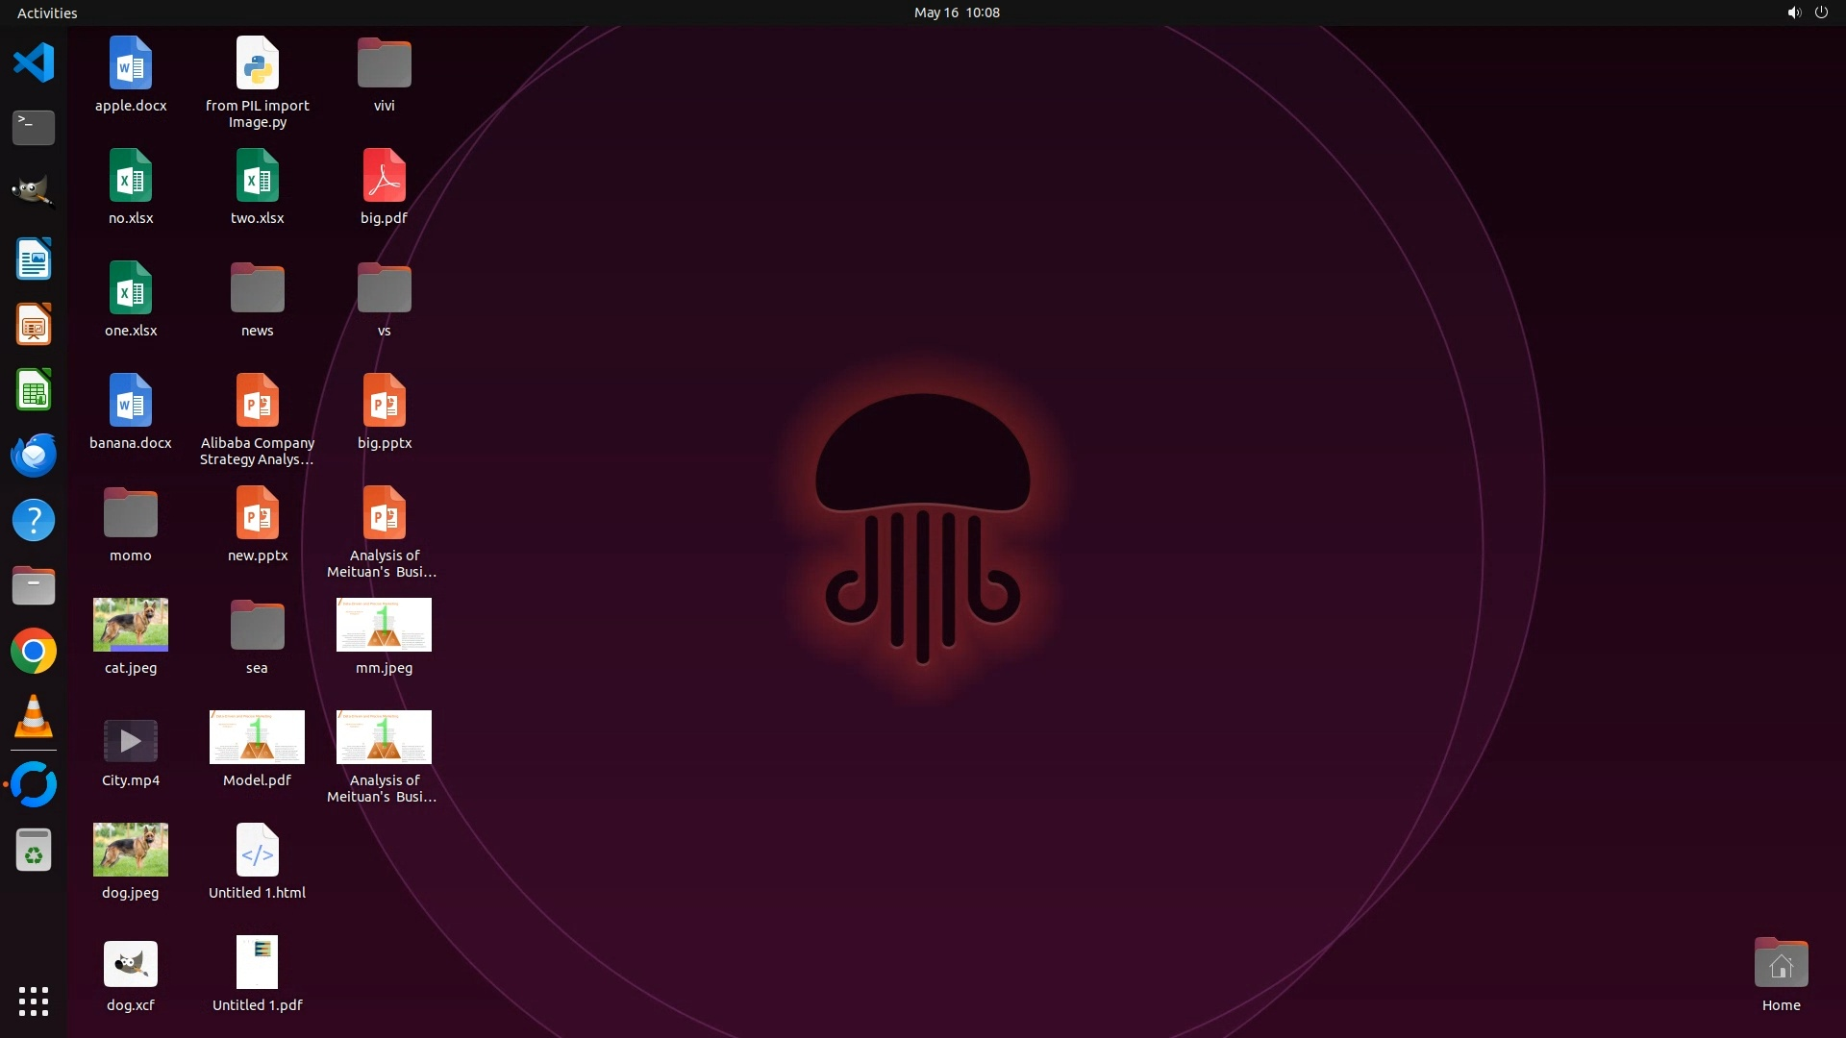The height and width of the screenshot is (1038, 1846).
Task: Select the vivi folder on the desktop
Action: coord(384,63)
